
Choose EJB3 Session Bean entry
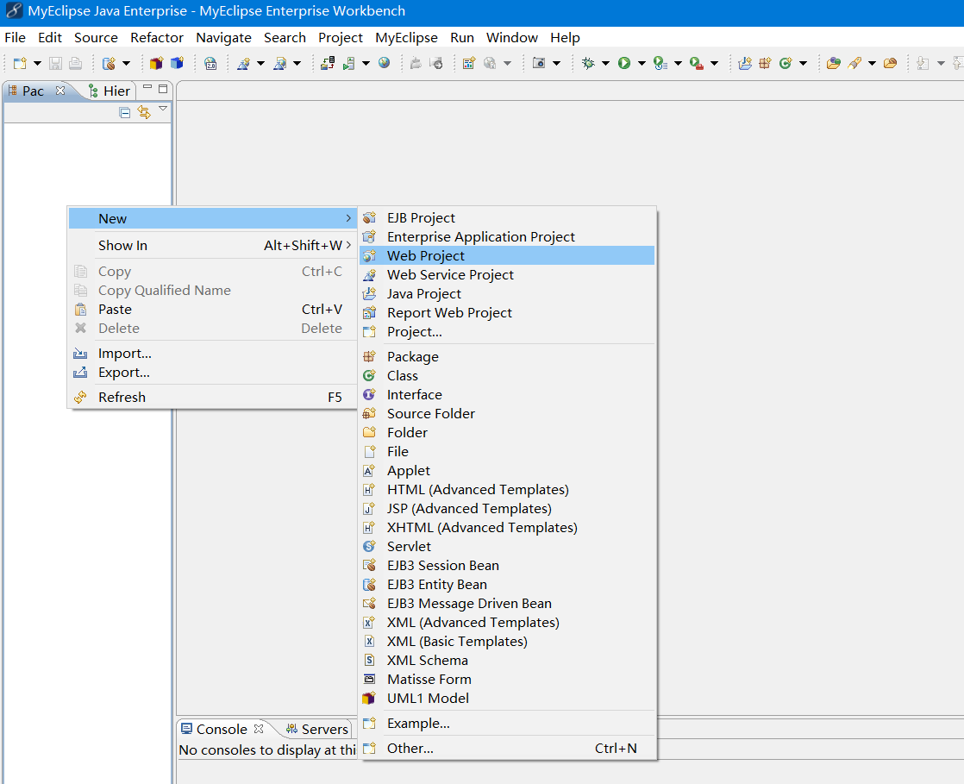click(x=507, y=566)
